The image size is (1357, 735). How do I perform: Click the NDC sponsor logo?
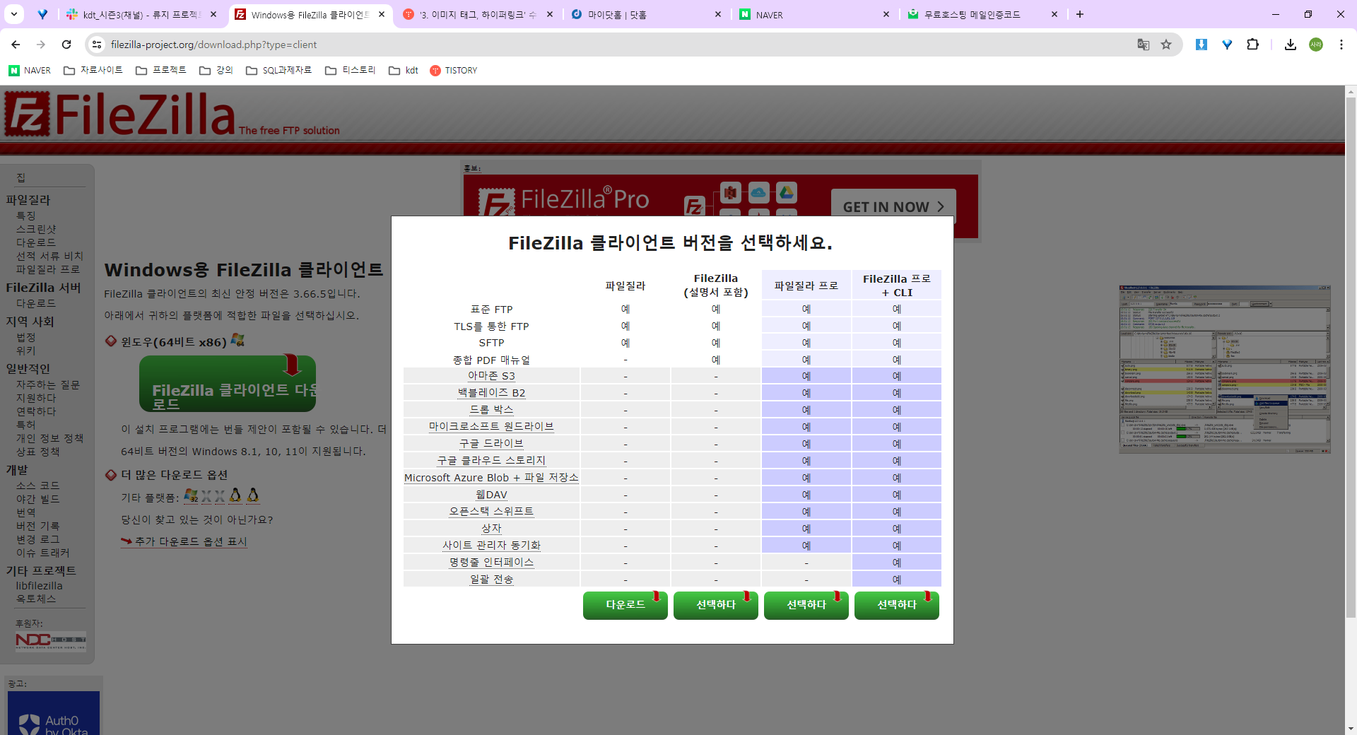(51, 641)
